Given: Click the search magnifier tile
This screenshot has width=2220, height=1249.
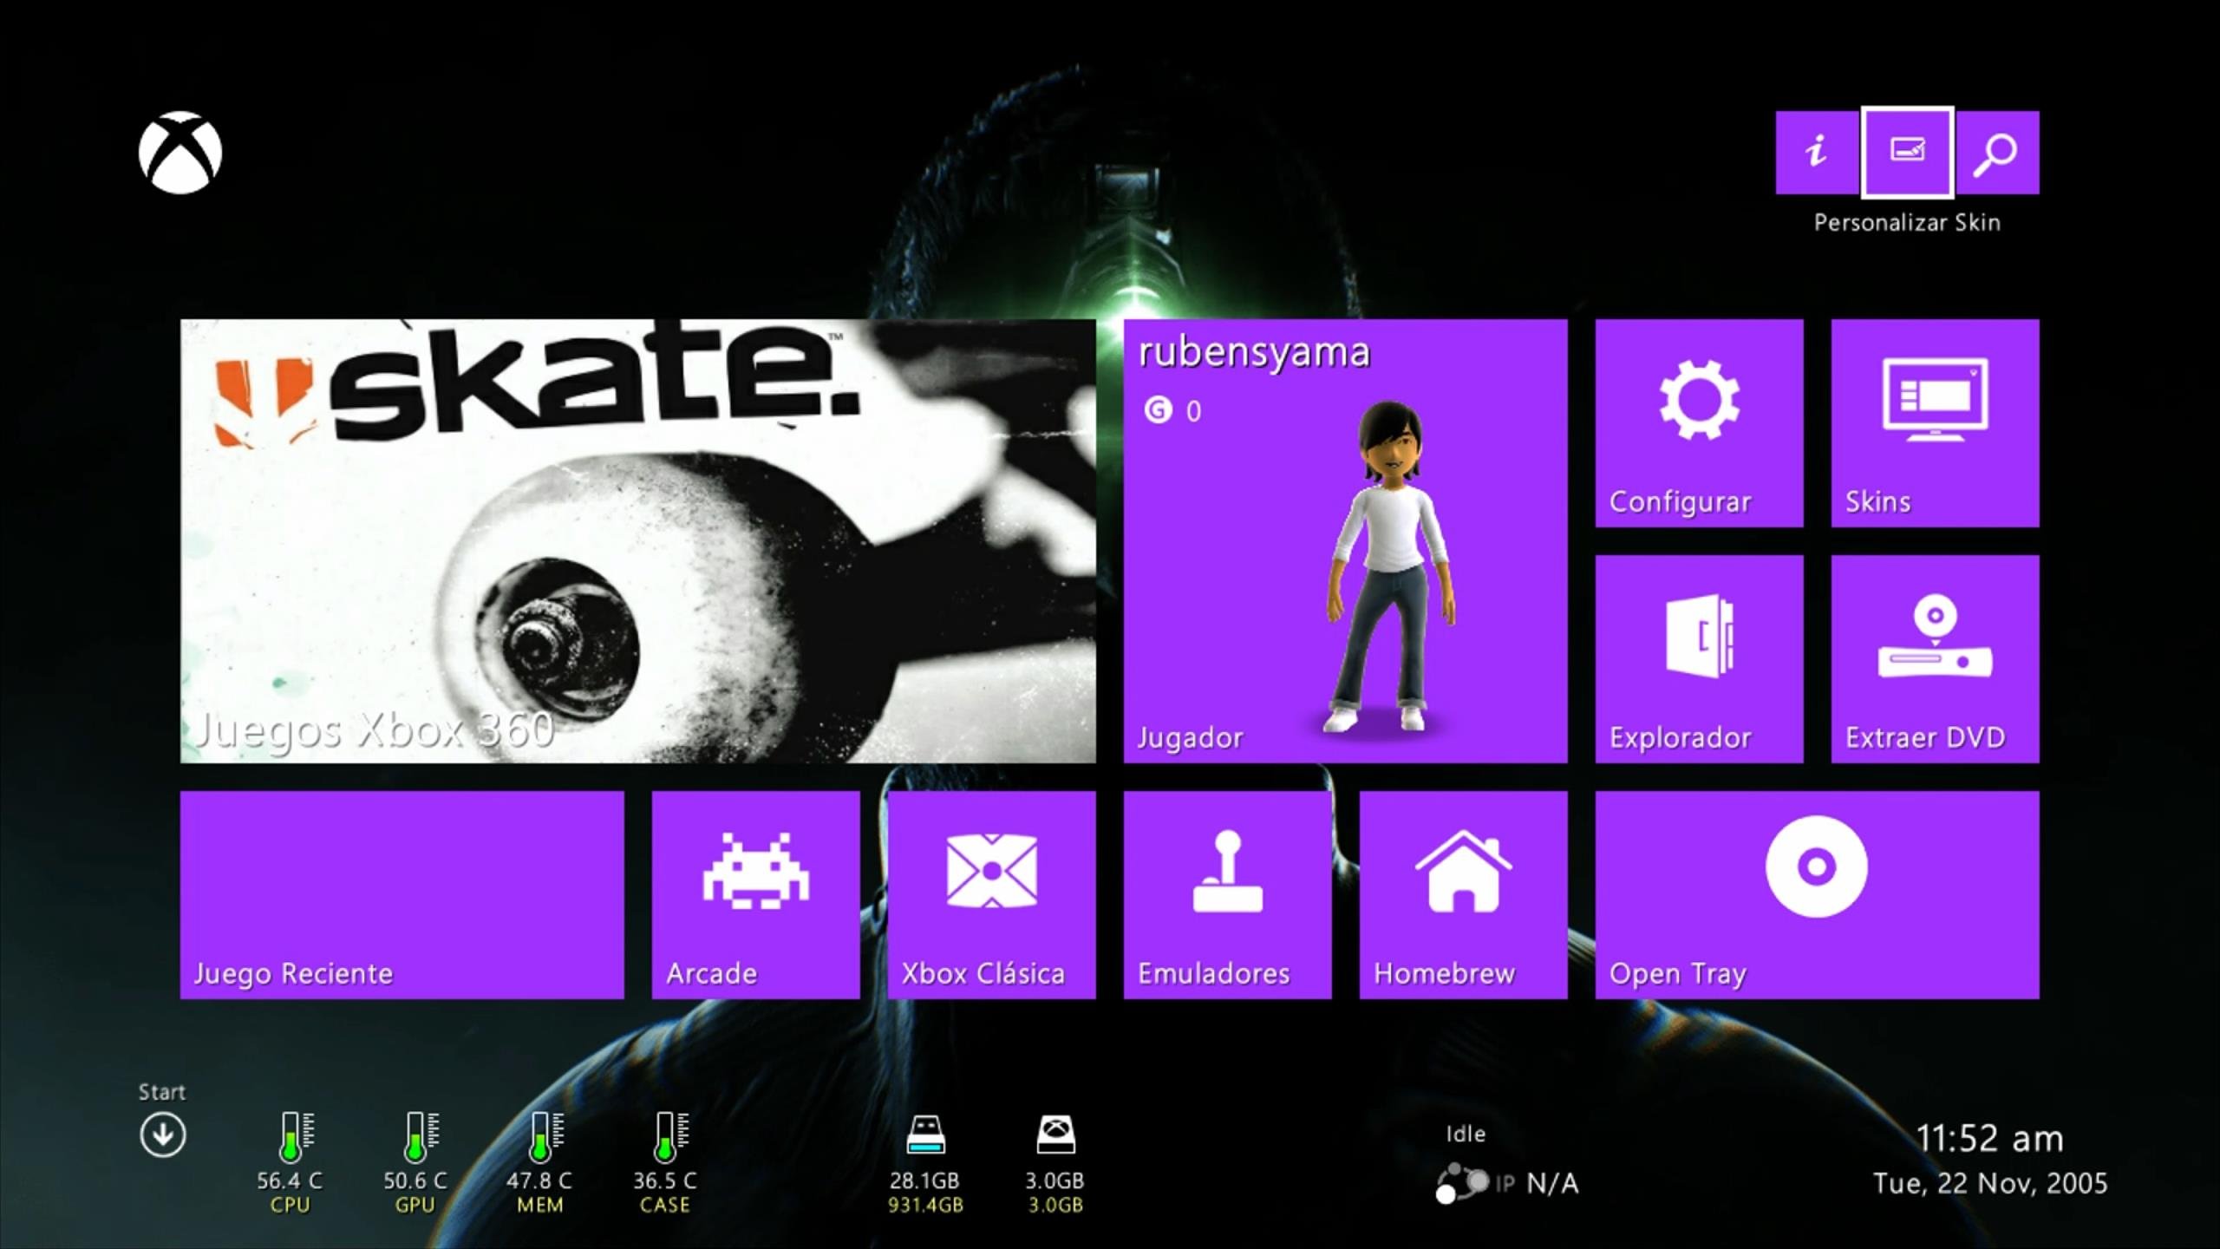Looking at the screenshot, I should pyautogui.click(x=1997, y=153).
